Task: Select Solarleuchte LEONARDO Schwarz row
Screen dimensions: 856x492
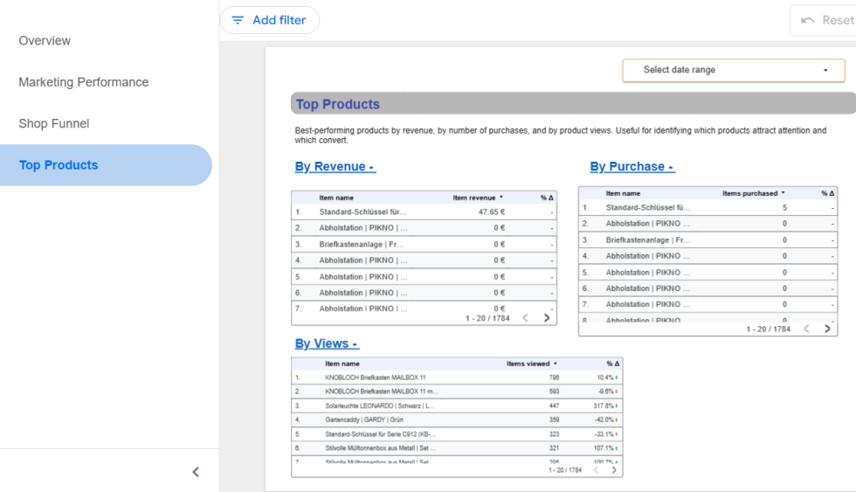Action: pos(457,405)
